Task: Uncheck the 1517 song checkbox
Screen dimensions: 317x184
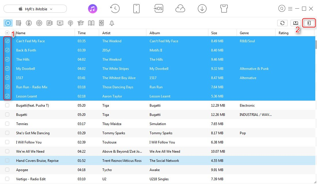Action: click(7, 78)
